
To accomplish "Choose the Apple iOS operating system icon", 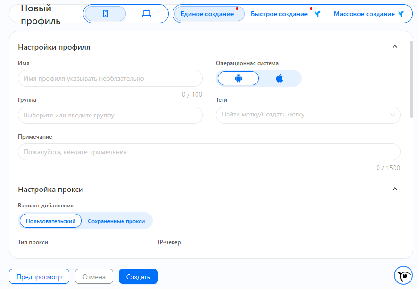I will click(279, 78).
